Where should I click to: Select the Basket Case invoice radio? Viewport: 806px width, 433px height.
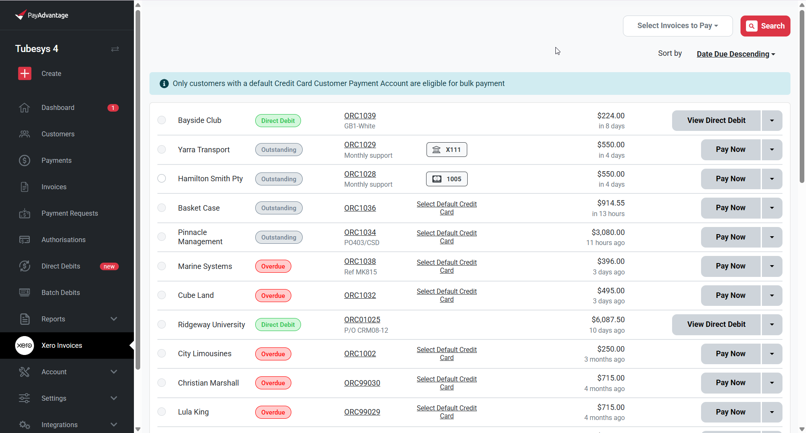[162, 208]
